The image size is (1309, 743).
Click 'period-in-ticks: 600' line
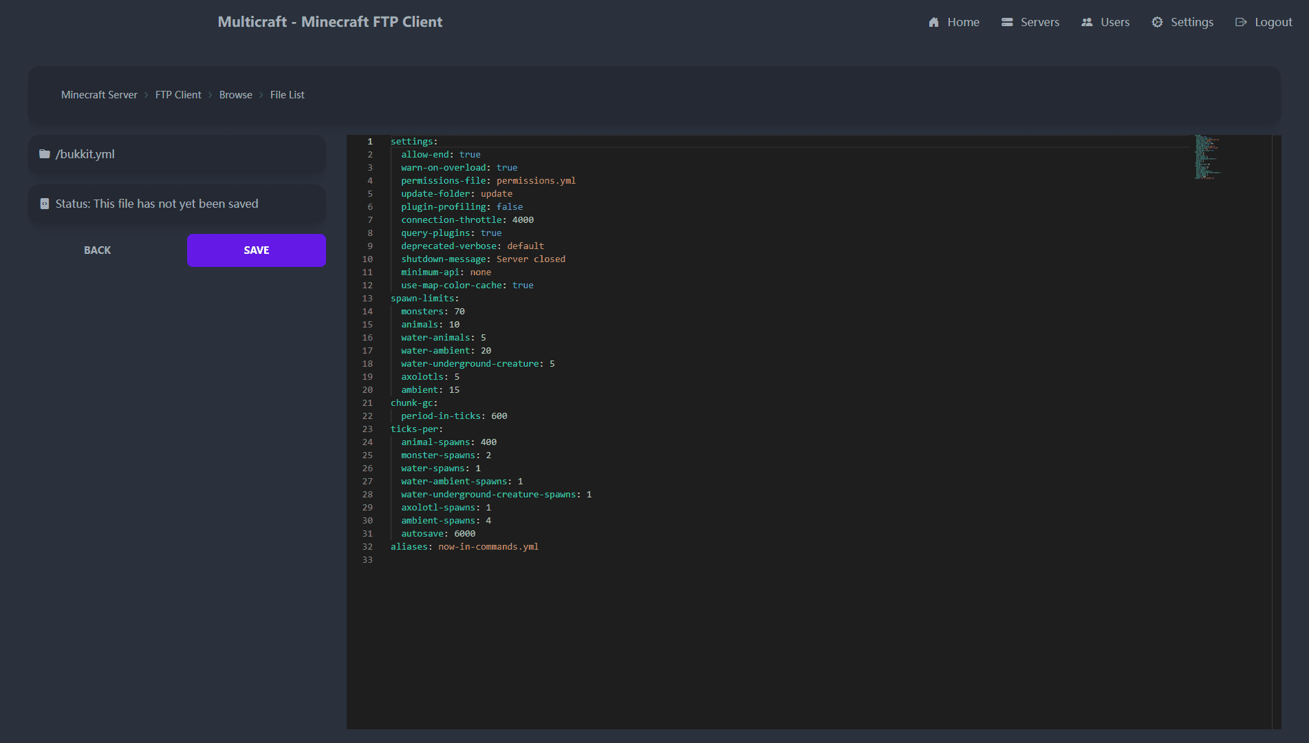[x=454, y=416]
